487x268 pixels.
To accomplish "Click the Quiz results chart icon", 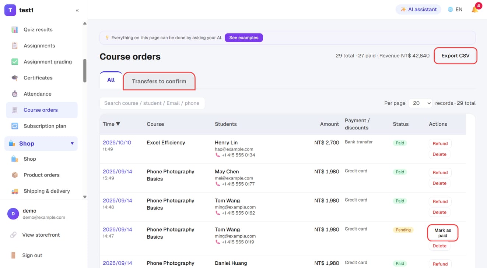I will click(15, 30).
